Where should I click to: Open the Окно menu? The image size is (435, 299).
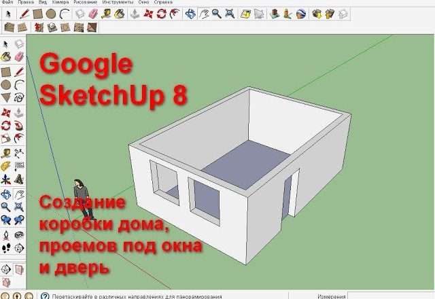[x=143, y=2]
